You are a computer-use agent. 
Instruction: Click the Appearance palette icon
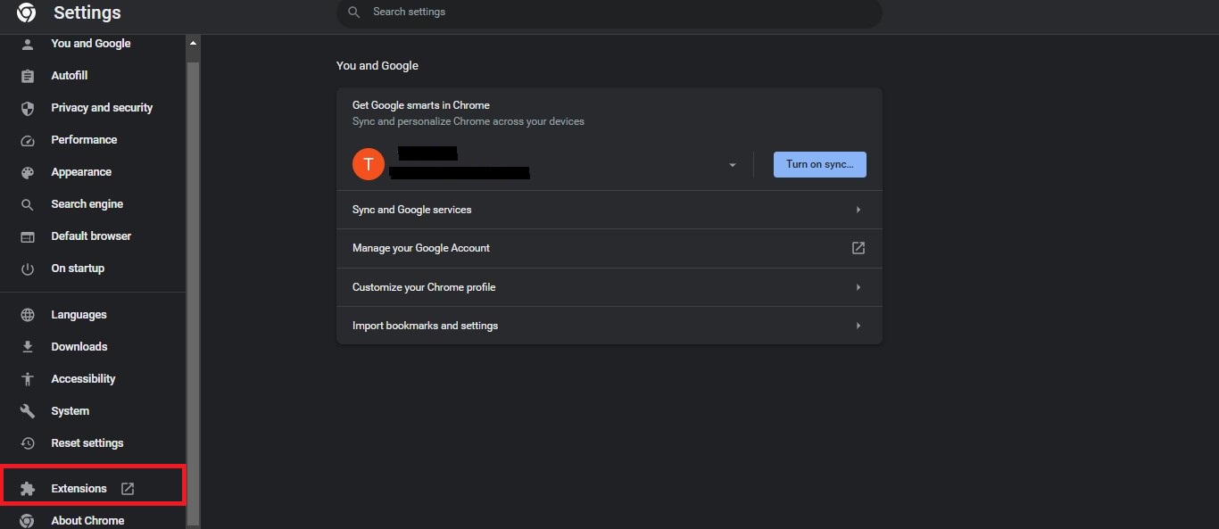click(x=28, y=172)
